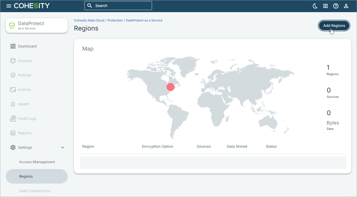357x197 pixels.
Task: Click the Settings gear icon
Action: (x=13, y=147)
